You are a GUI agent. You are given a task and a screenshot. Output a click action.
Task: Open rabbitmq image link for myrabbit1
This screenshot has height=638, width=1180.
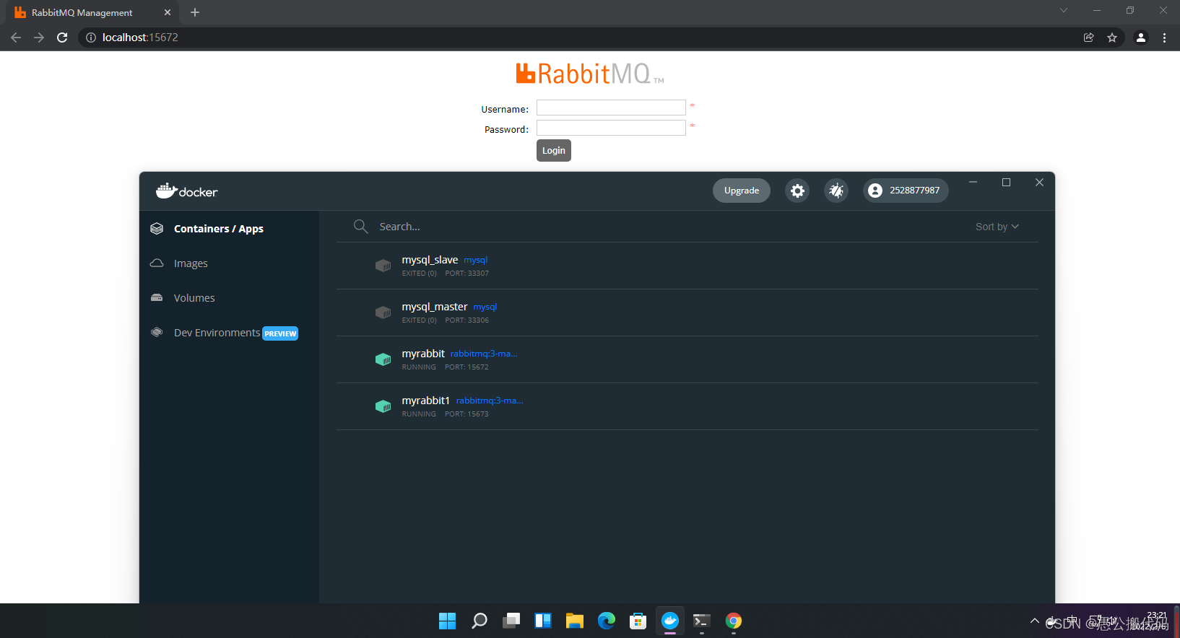click(x=490, y=401)
